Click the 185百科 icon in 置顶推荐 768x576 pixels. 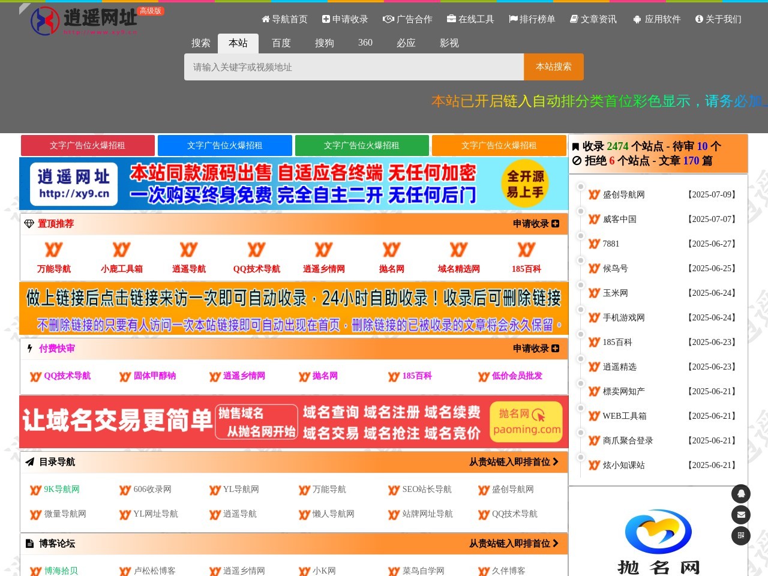[x=526, y=250]
